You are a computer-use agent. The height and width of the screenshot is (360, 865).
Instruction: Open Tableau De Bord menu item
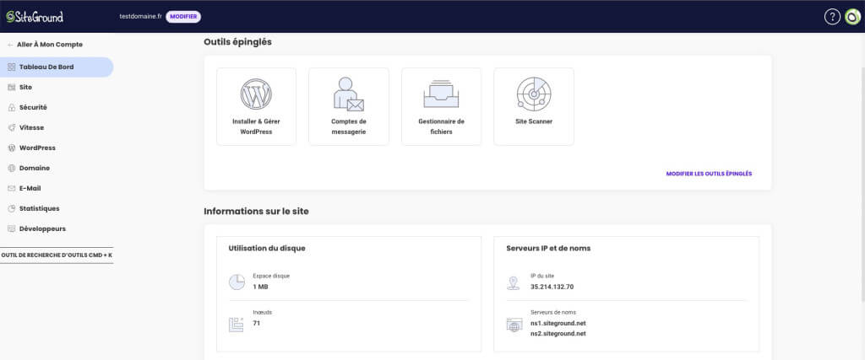pyautogui.click(x=57, y=67)
